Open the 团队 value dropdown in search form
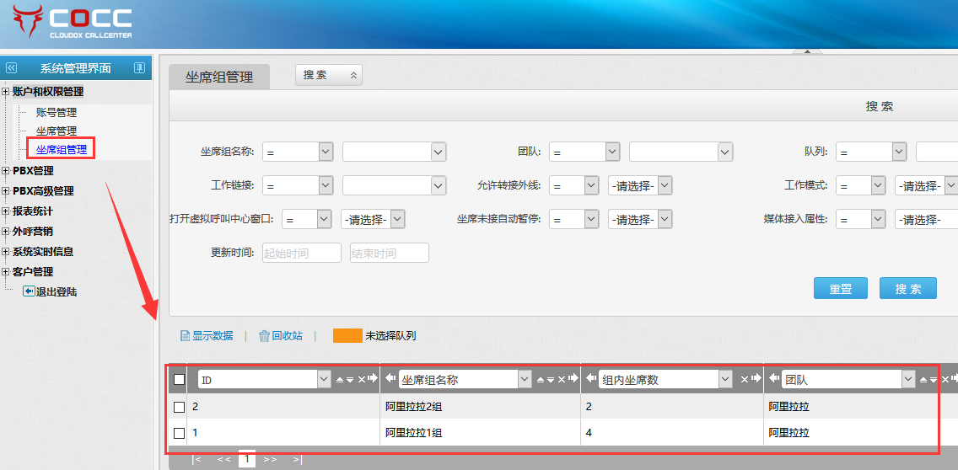Image resolution: width=958 pixels, height=470 pixels. (x=681, y=152)
